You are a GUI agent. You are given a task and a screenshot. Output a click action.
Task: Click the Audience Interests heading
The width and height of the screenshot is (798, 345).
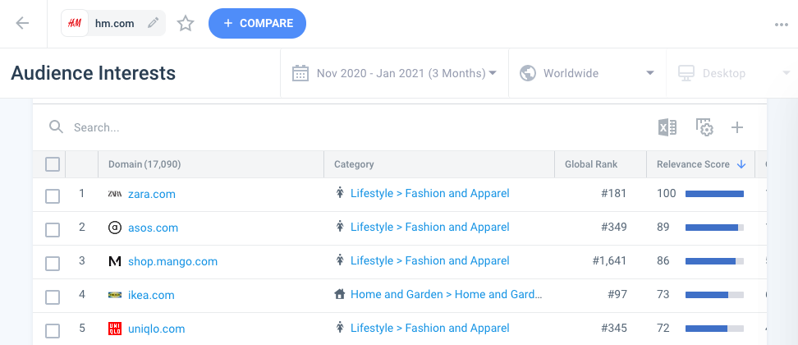(93, 73)
